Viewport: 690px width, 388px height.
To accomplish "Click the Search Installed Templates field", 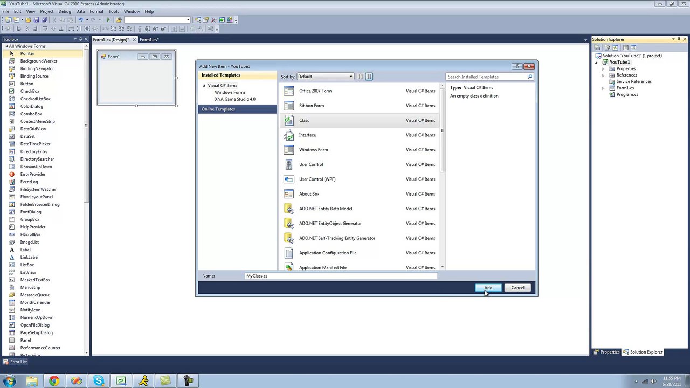I will coord(486,77).
